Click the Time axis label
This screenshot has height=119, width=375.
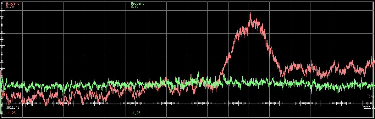(x=371, y=96)
